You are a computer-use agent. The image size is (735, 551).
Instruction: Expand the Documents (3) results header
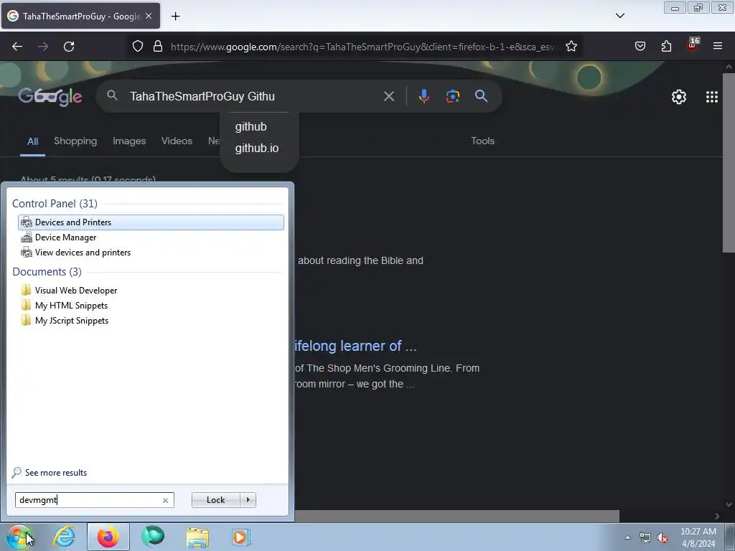point(47,272)
